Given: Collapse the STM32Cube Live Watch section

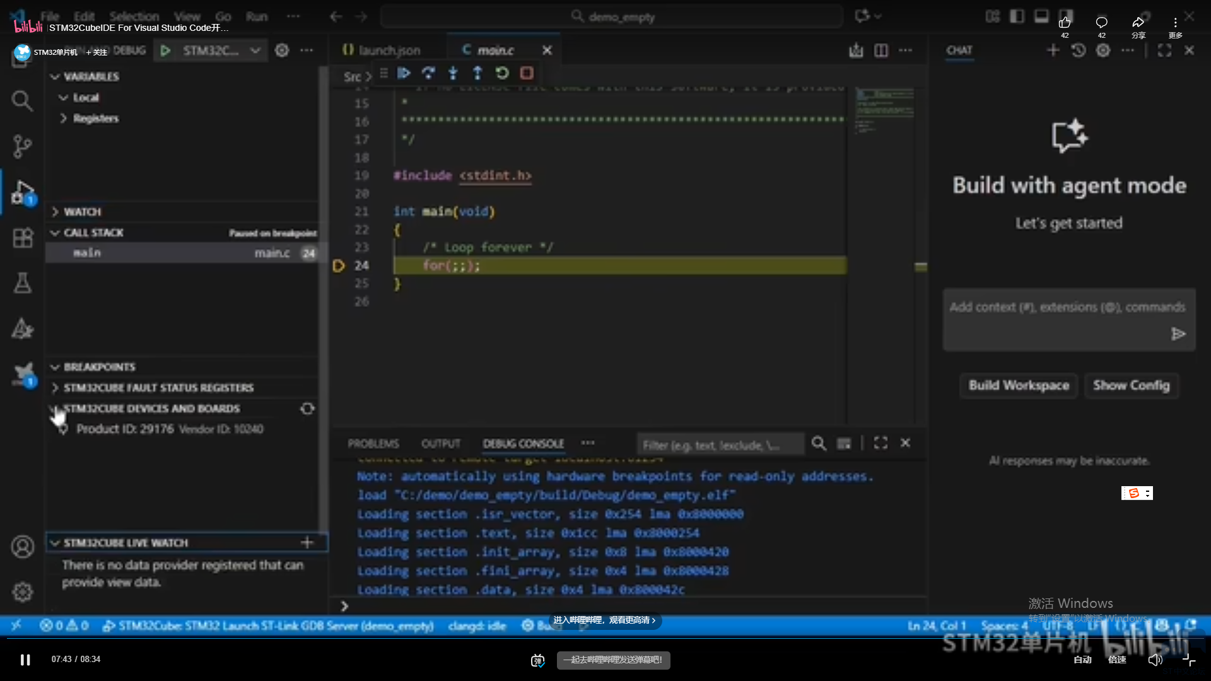Looking at the screenshot, I should [55, 543].
